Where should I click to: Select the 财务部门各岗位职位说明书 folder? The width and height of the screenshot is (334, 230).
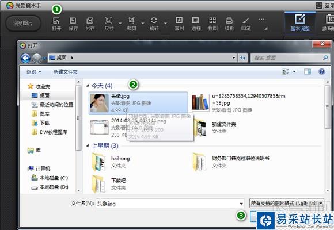point(231,162)
